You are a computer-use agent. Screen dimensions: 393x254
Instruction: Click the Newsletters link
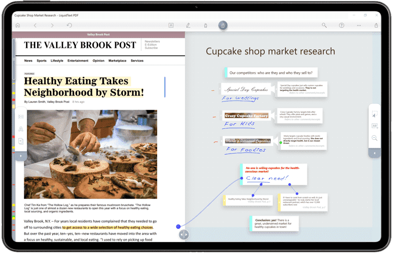click(152, 41)
